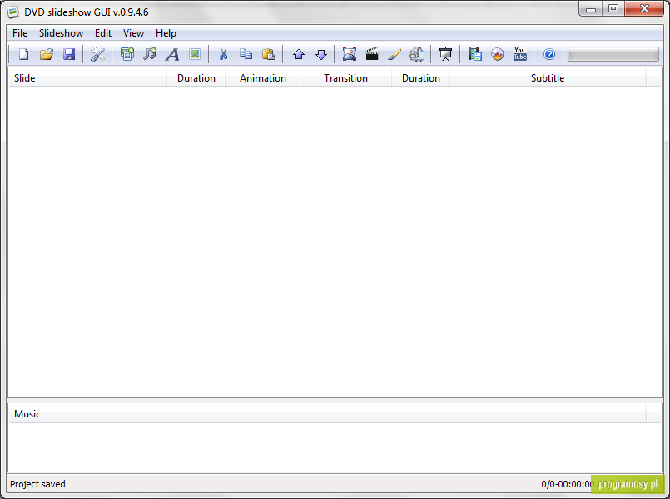670x499 pixels.
Task: Click the Slide column header
Action: (x=87, y=78)
